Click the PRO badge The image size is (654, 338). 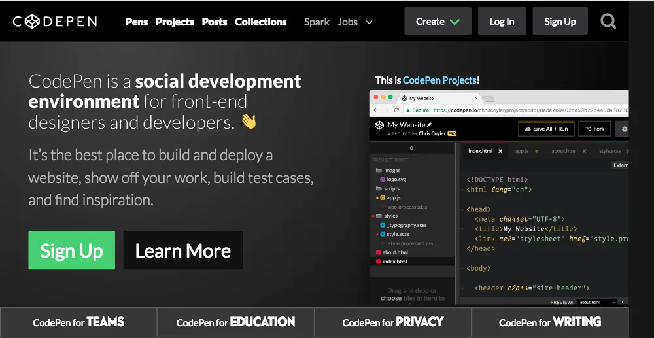point(452,134)
